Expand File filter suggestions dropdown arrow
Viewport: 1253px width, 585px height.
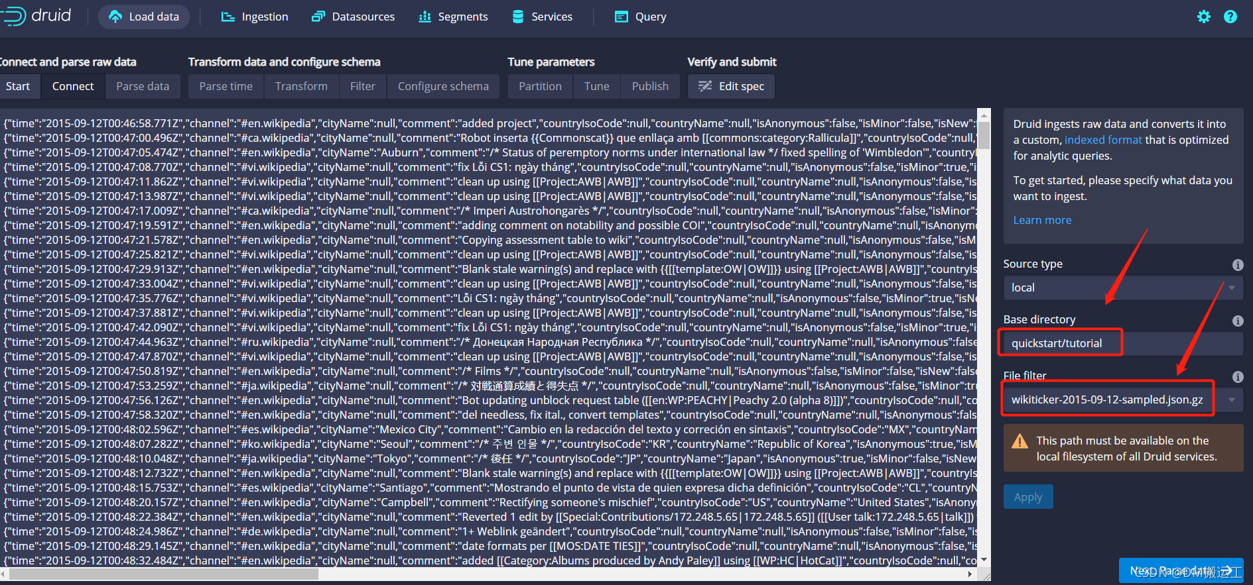coord(1232,399)
